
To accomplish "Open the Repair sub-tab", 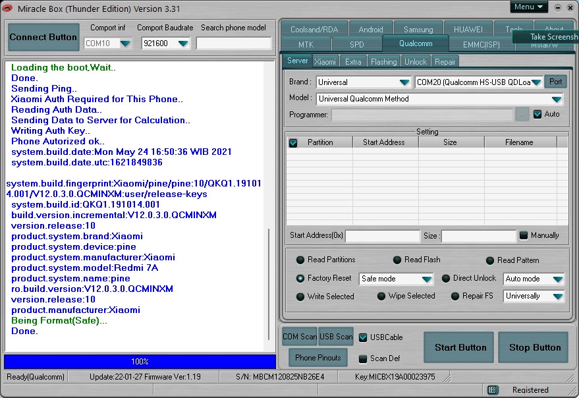I will tap(445, 61).
